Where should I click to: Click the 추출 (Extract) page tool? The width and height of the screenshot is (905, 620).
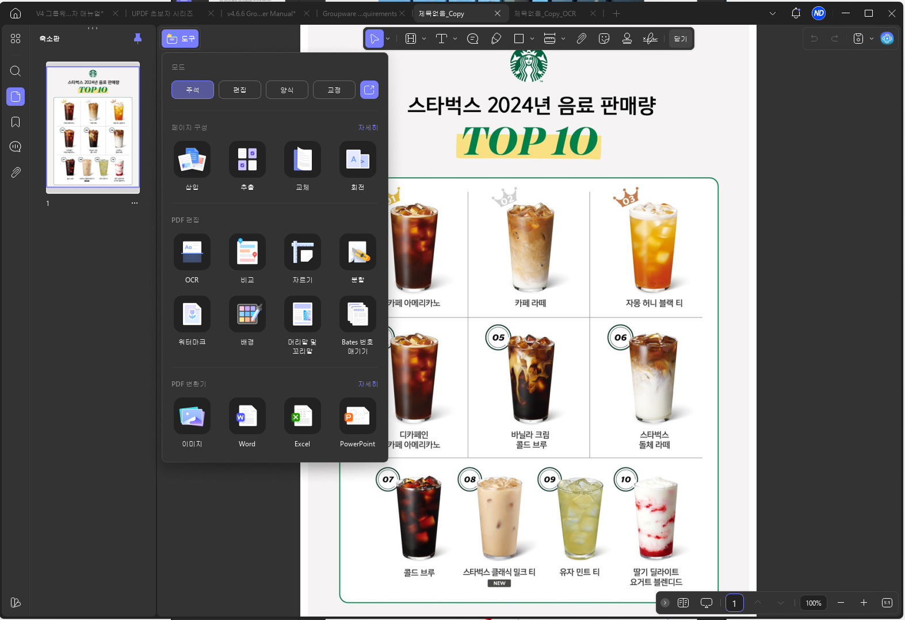(247, 166)
